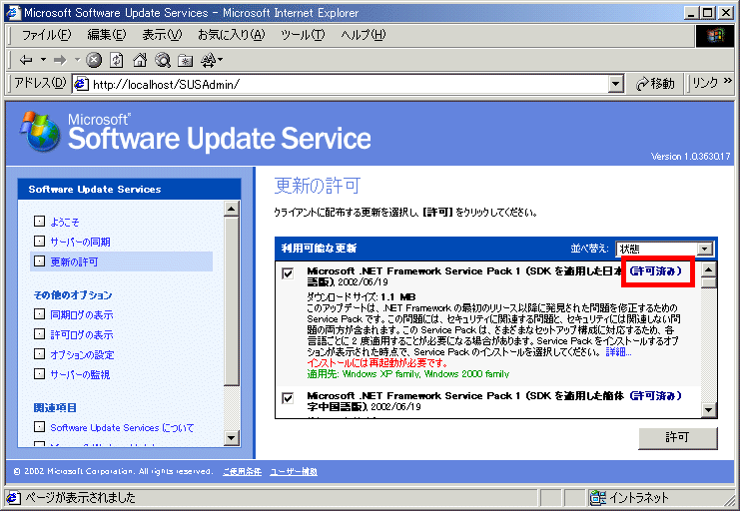Click update list scroll up arrow
This screenshot has height=511, width=740.
[x=709, y=269]
